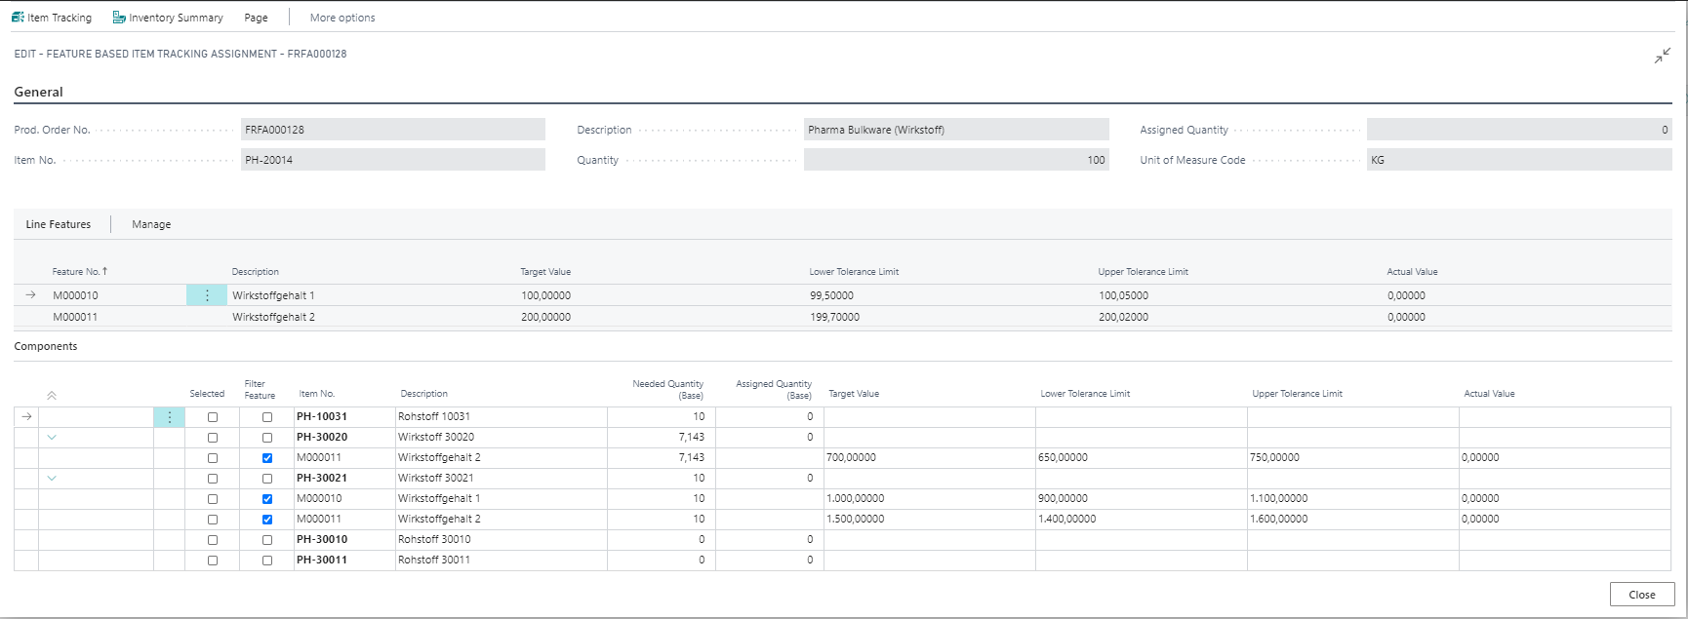
Task: Toggle Filter Feature checkbox for PH-30011
Action: 267,561
